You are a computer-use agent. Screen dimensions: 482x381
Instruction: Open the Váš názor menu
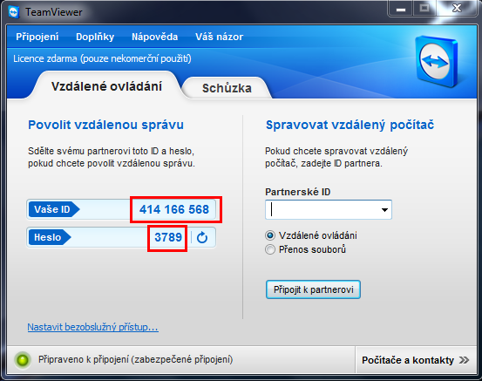pos(219,37)
